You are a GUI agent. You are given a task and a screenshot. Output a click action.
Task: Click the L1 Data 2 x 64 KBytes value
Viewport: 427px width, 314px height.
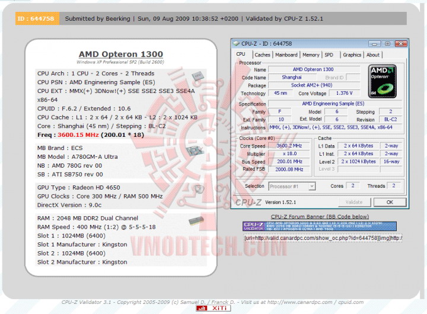click(358, 146)
